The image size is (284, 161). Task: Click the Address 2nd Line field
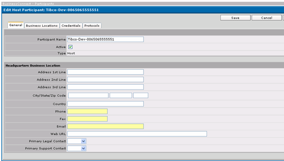tap(105, 79)
